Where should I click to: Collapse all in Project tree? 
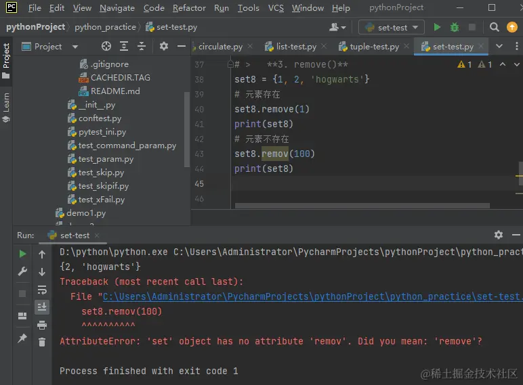142,46
